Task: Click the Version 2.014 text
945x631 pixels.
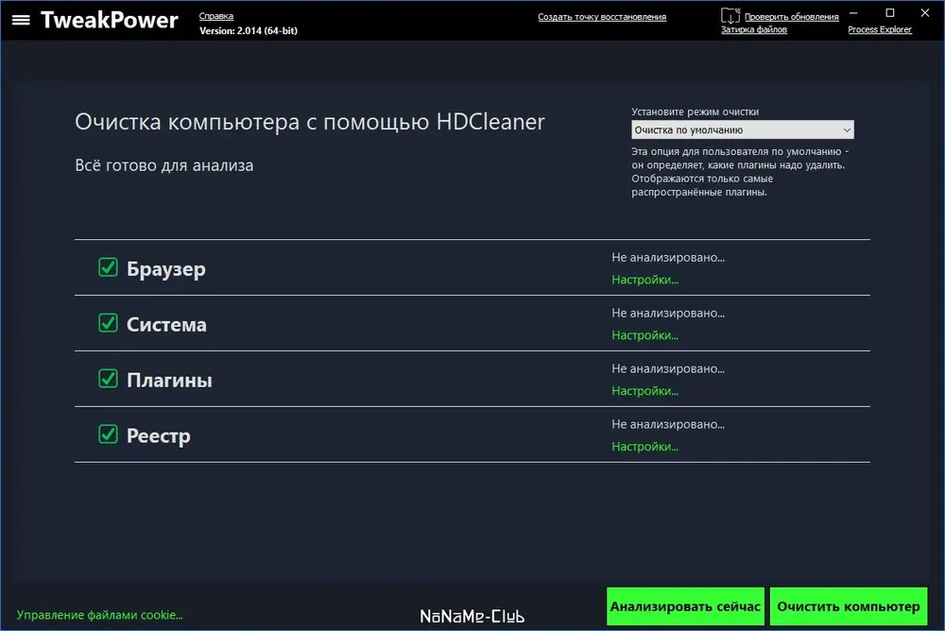Action: [x=249, y=31]
